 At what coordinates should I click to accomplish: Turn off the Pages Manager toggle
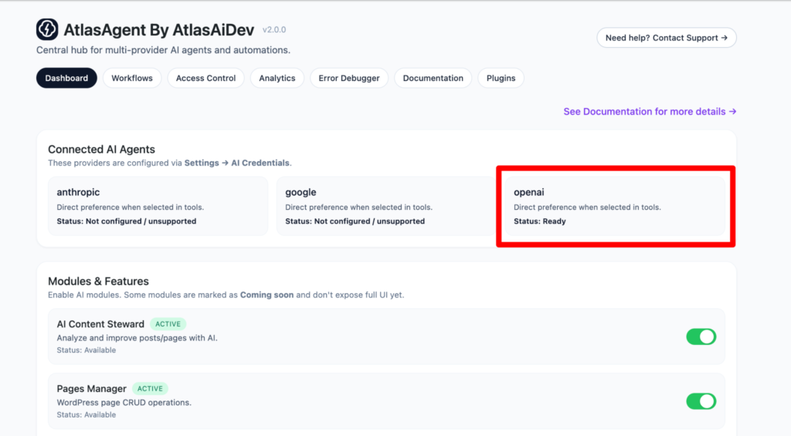pyautogui.click(x=701, y=401)
